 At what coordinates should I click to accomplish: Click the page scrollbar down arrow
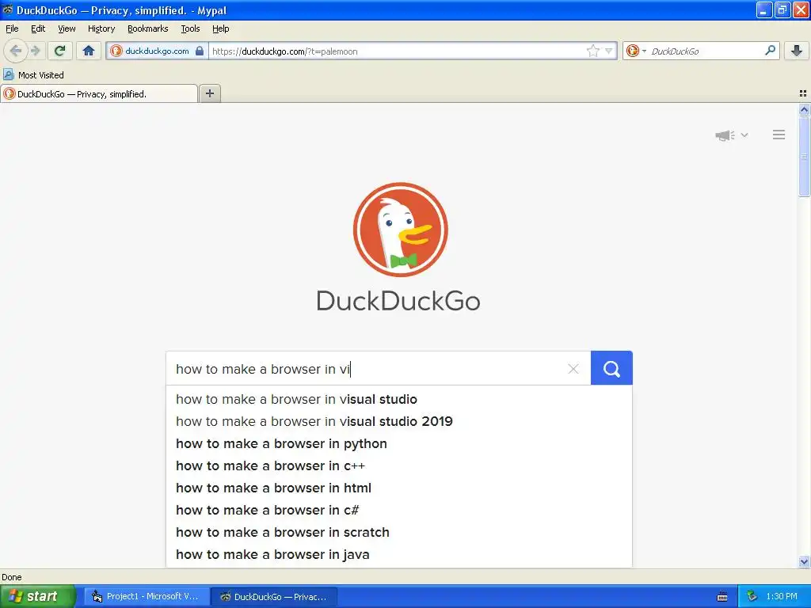[804, 561]
